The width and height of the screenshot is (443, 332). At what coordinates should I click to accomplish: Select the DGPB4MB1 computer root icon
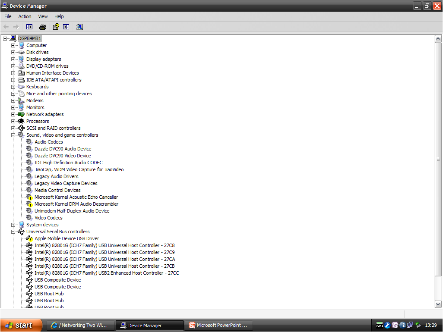(x=13, y=38)
